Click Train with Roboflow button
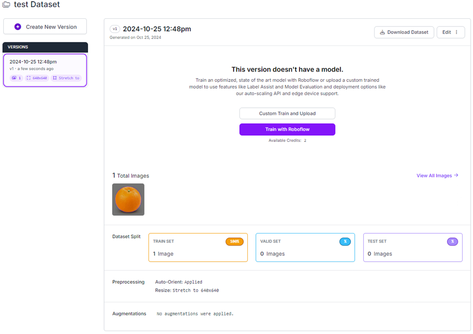The height and width of the screenshot is (334, 473). point(287,130)
